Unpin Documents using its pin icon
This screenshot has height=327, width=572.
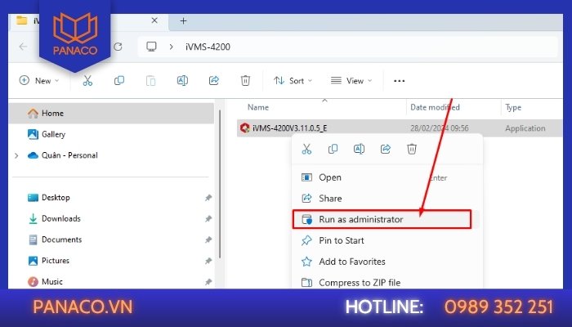pos(208,240)
